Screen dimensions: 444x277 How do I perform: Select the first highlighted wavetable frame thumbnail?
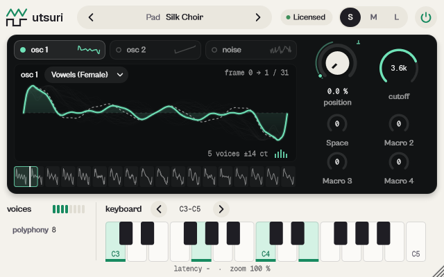coord(26,177)
